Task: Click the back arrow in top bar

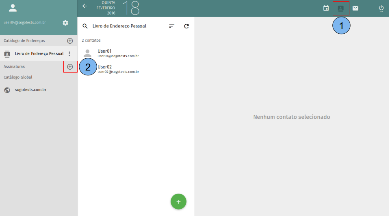Action: pos(84,6)
